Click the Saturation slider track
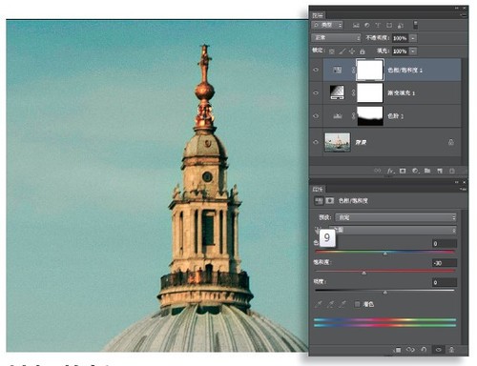 384,271
